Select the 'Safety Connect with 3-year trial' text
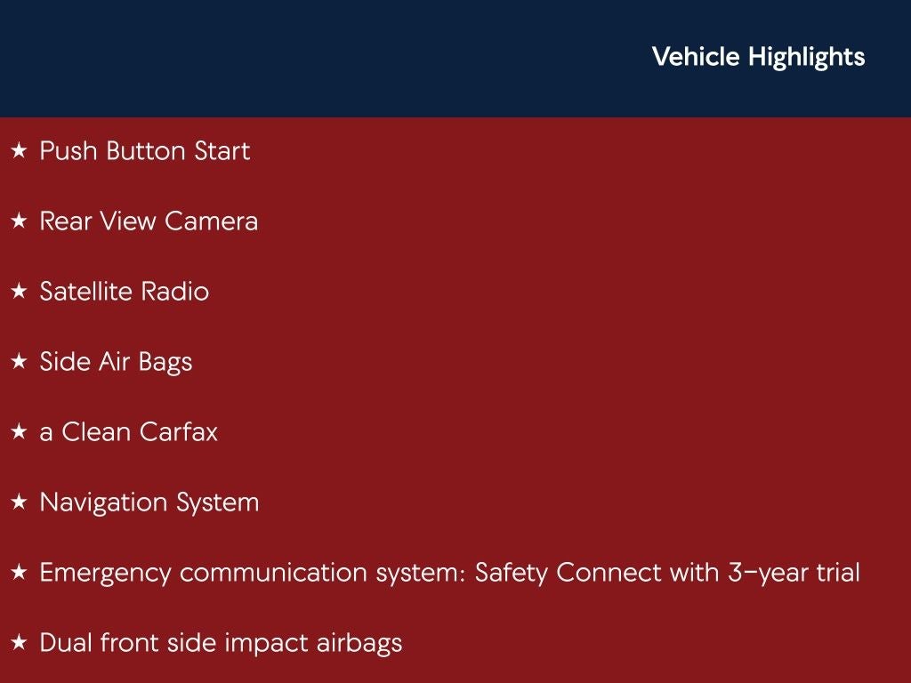 click(667, 573)
